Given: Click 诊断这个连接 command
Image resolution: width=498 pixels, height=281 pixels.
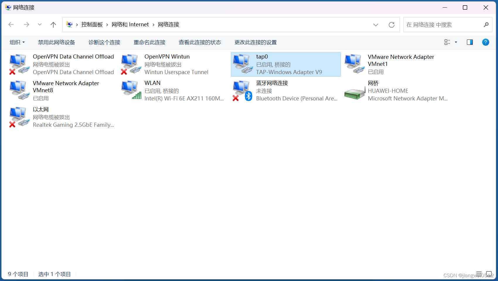Looking at the screenshot, I should 104,42.
